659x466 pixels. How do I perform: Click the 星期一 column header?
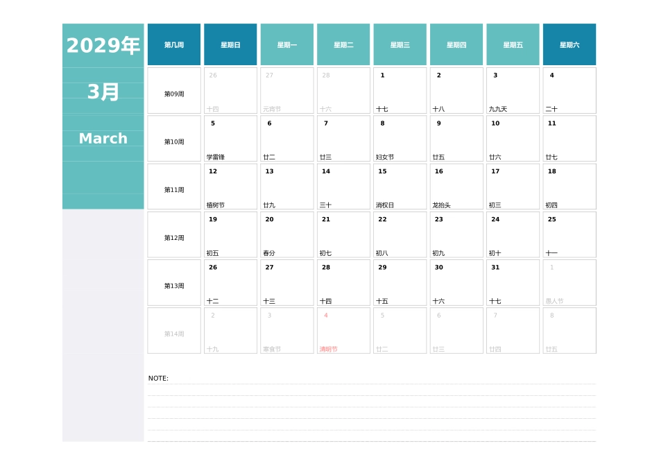pyautogui.click(x=287, y=44)
